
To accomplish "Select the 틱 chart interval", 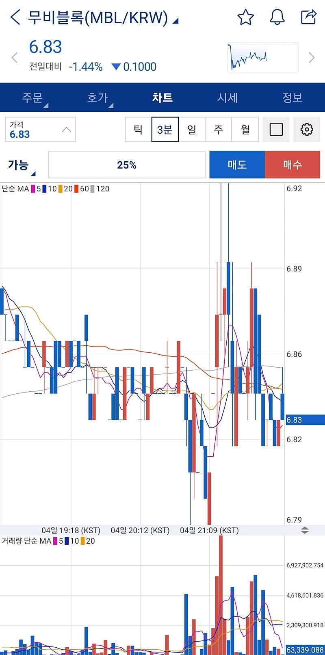I will coord(138,130).
